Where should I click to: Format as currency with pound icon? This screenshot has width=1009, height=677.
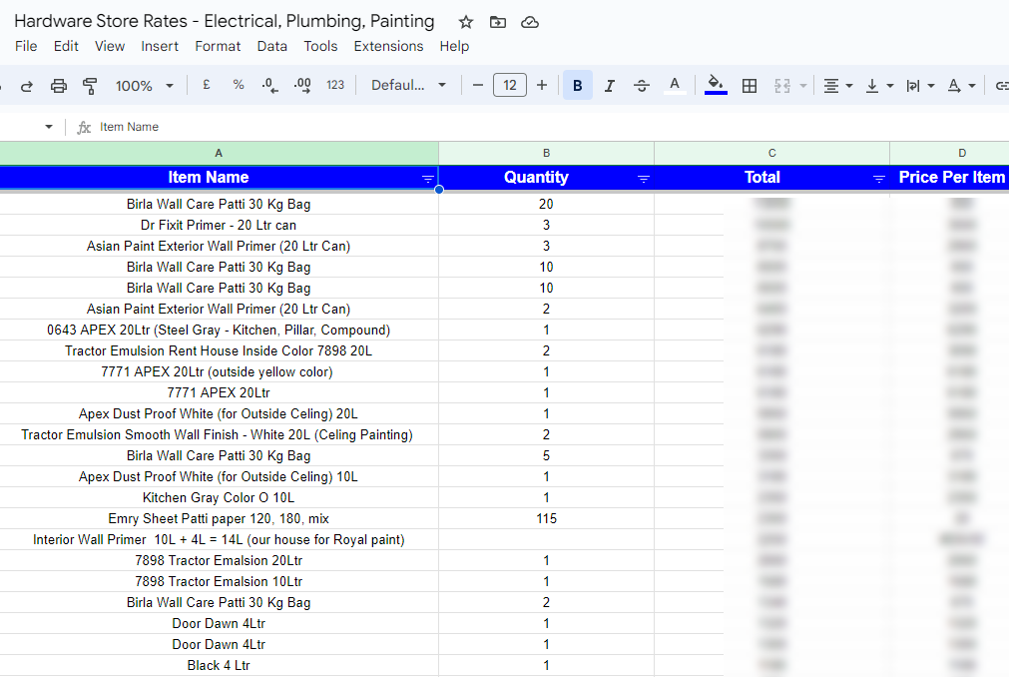pyautogui.click(x=207, y=86)
